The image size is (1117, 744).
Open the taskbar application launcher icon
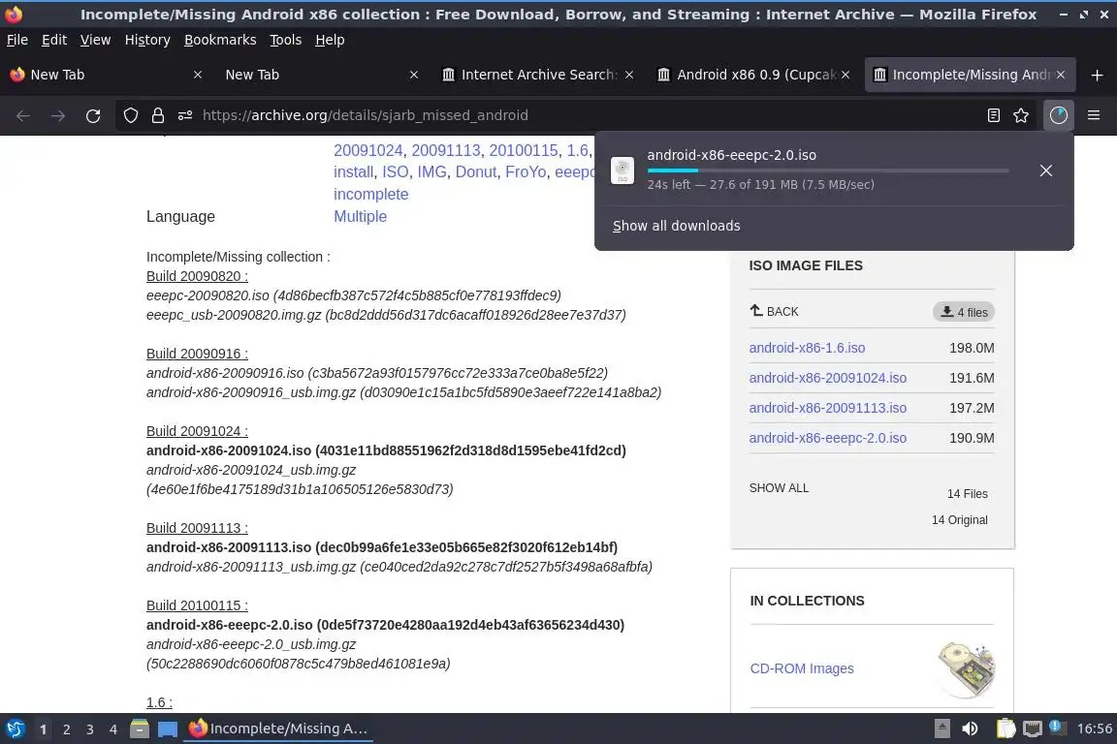coord(16,728)
